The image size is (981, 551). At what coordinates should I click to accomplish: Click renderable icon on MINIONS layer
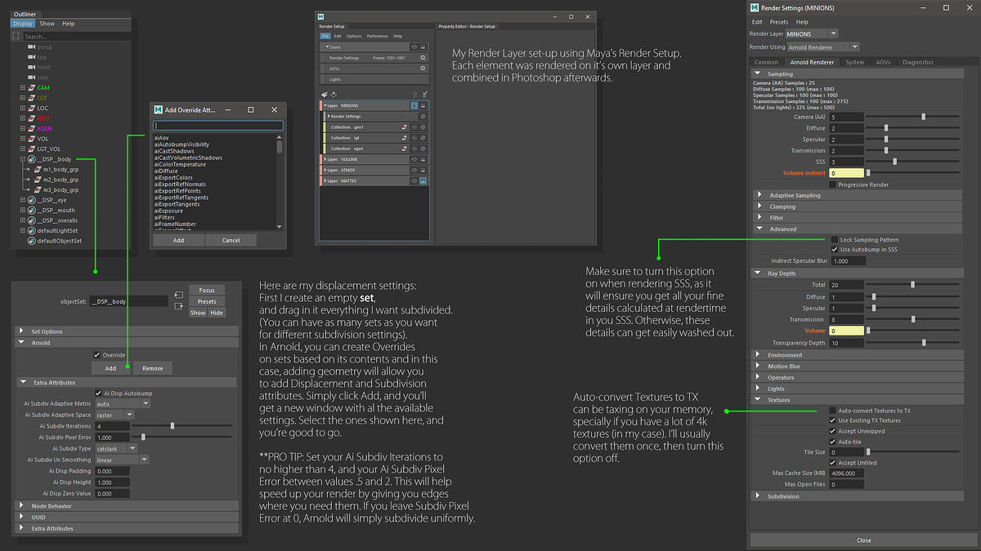(x=423, y=106)
